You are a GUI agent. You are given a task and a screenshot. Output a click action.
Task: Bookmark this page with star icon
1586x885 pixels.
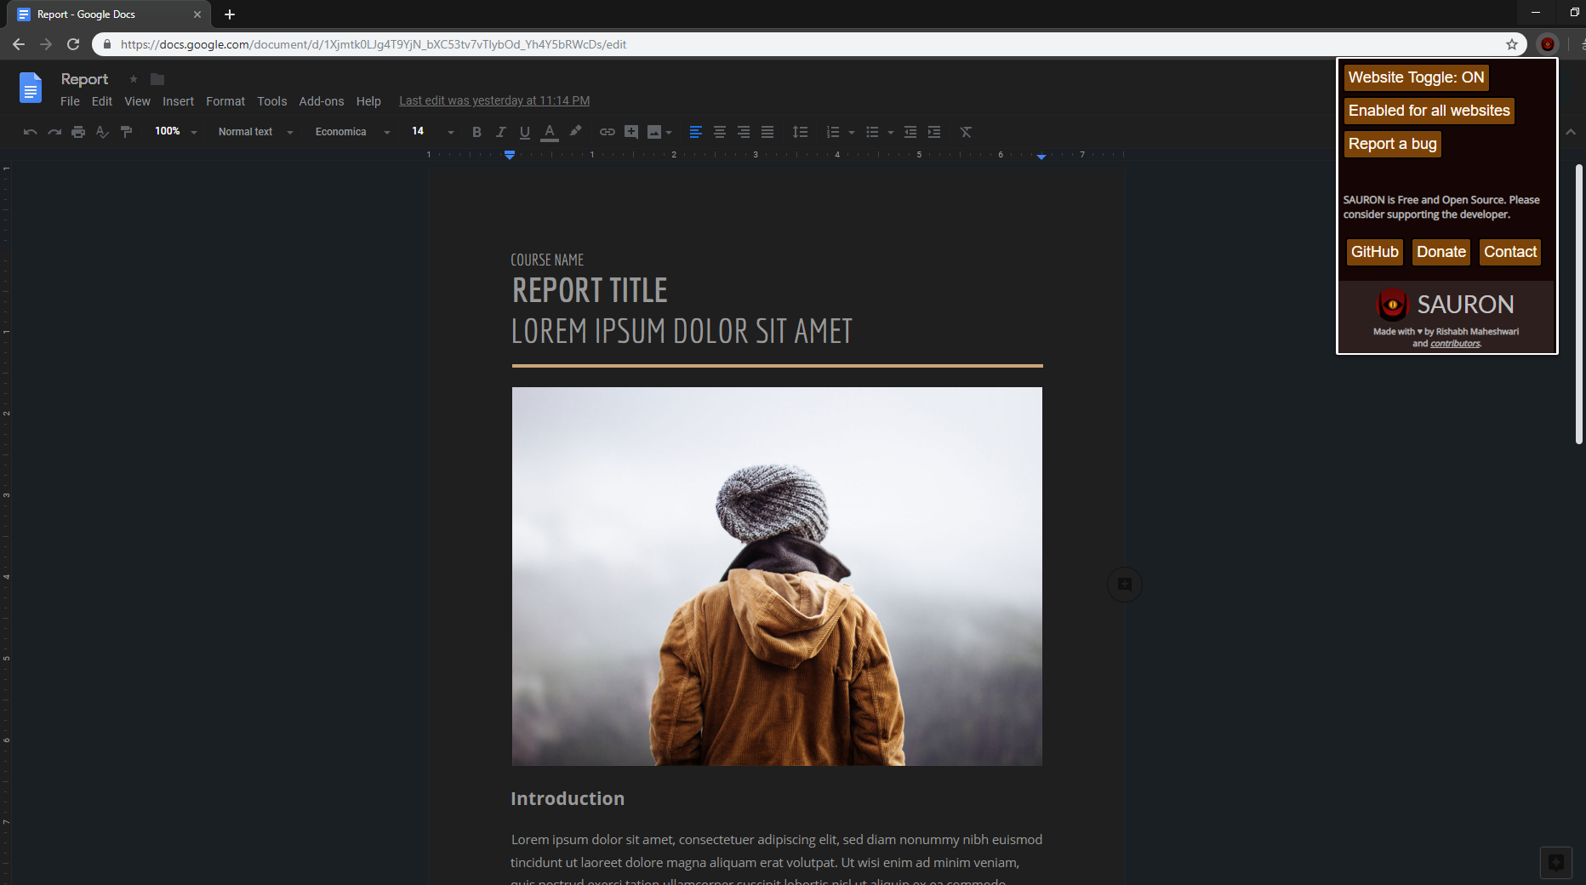1512,44
